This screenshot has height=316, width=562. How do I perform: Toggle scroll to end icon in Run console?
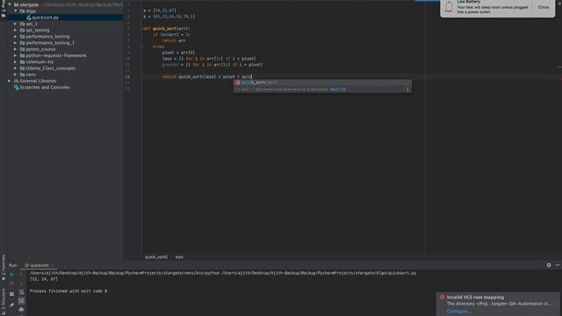click(x=21, y=300)
